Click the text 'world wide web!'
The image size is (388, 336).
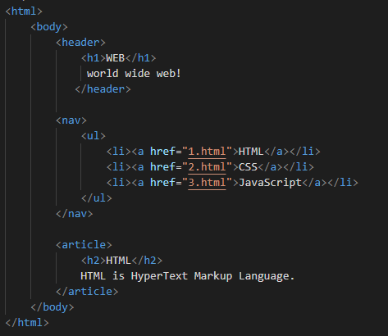tap(134, 74)
